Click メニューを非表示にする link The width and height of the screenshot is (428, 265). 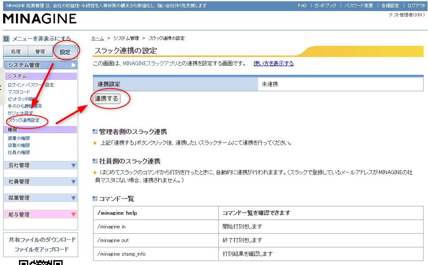(x=41, y=39)
